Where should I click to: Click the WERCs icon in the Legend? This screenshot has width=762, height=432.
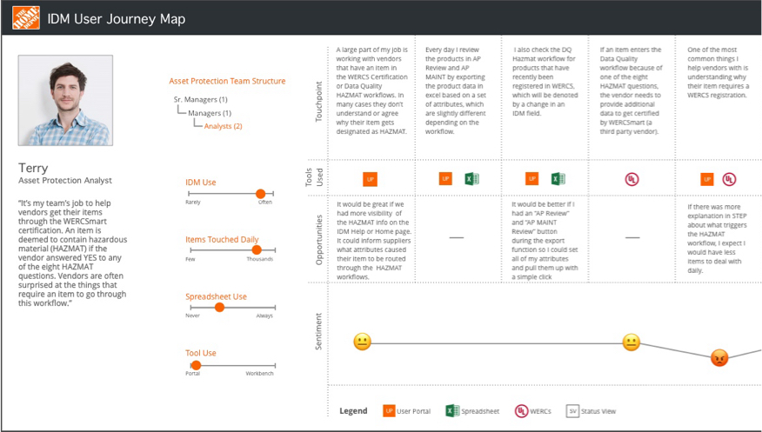[x=521, y=411]
